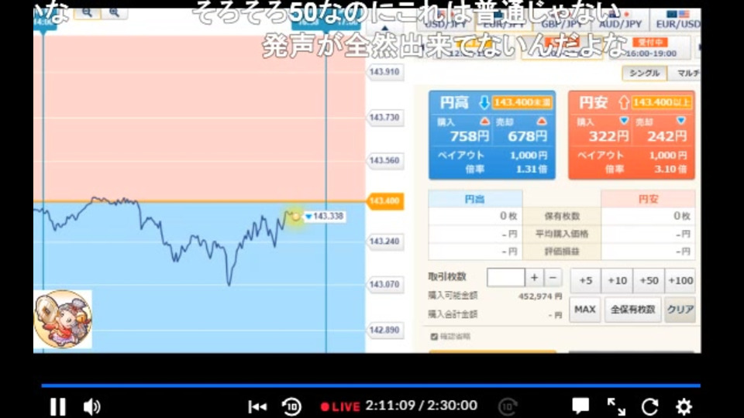
Task: Click the 全保有枚数 button
Action: (x=632, y=310)
